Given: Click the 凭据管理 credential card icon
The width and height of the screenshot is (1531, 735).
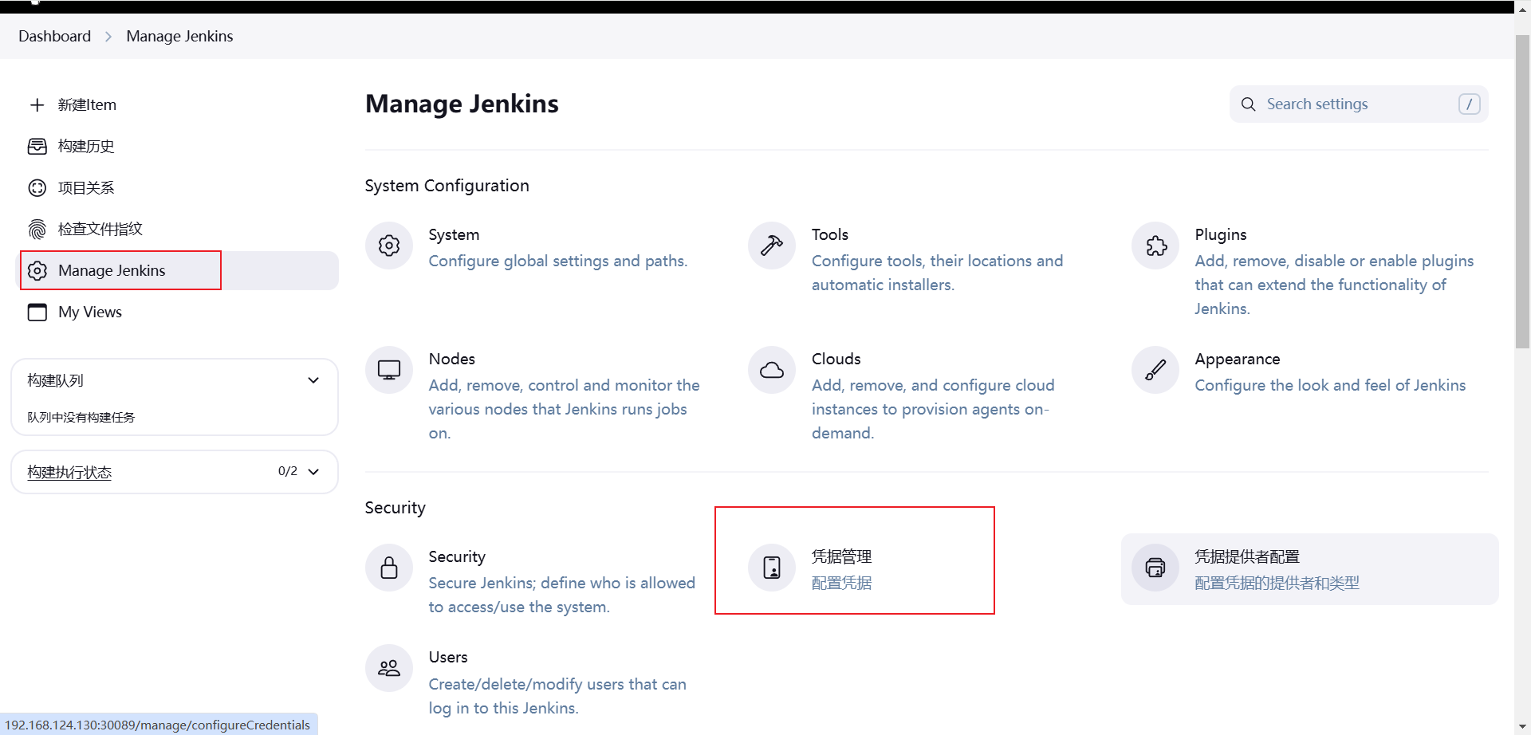Looking at the screenshot, I should click(x=772, y=568).
